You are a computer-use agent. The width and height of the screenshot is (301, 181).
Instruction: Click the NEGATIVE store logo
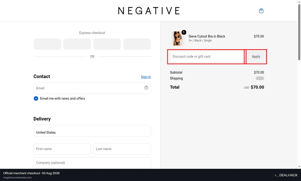point(149,11)
